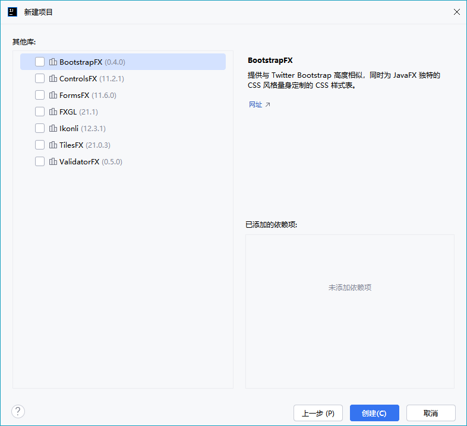Screen dimensions: 467x426
Task: Click the library icon beside BootstrapFX
Action: (53, 62)
